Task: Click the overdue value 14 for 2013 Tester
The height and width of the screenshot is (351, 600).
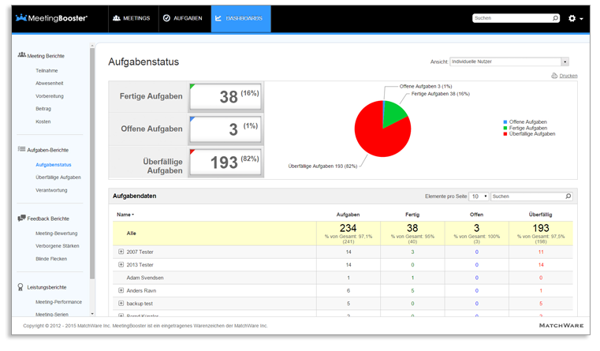Action: [541, 265]
